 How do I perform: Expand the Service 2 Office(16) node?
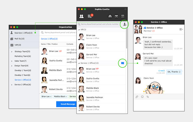point(12,85)
